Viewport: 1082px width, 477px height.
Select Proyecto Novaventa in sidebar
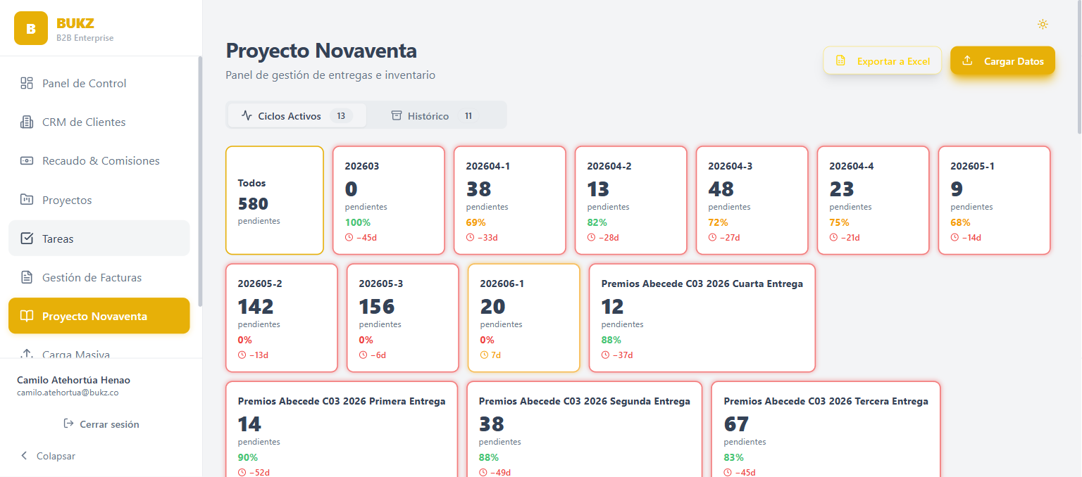click(x=99, y=316)
